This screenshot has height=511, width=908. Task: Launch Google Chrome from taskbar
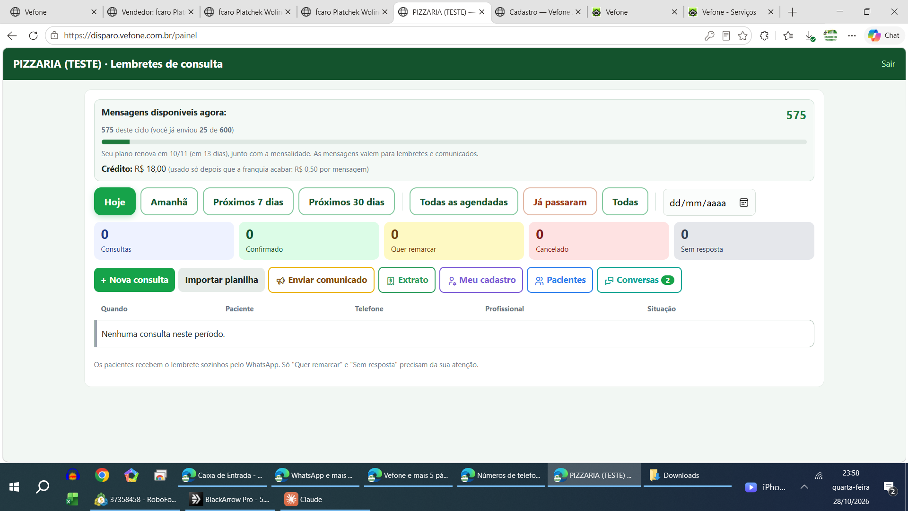click(102, 475)
